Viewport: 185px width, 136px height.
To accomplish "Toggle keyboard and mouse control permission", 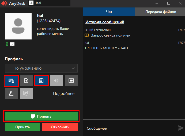I will (x=11, y=81).
